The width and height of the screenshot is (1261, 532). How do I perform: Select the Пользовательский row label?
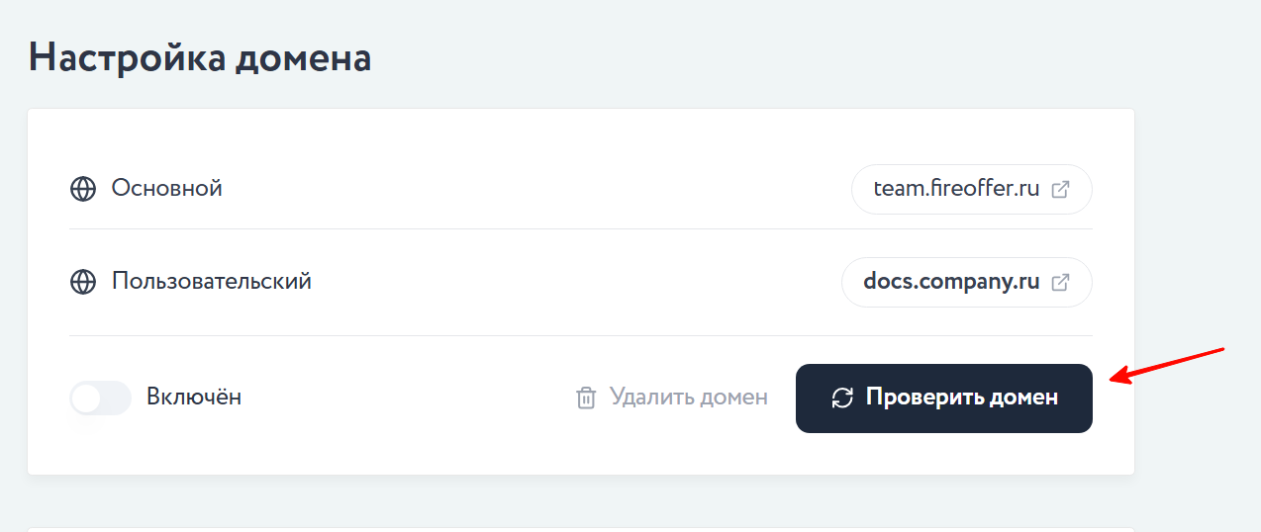coord(211,281)
